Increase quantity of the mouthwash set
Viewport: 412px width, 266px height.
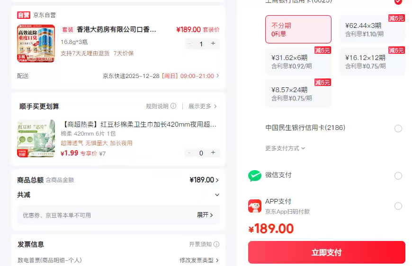coord(213,44)
